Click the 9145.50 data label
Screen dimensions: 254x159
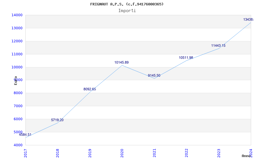[x=154, y=76]
